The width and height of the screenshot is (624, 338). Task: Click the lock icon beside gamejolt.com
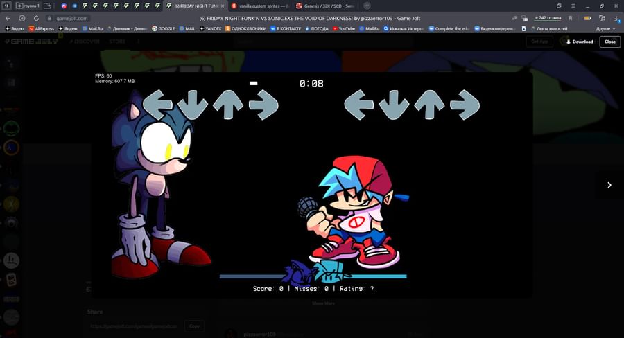pyautogui.click(x=49, y=18)
